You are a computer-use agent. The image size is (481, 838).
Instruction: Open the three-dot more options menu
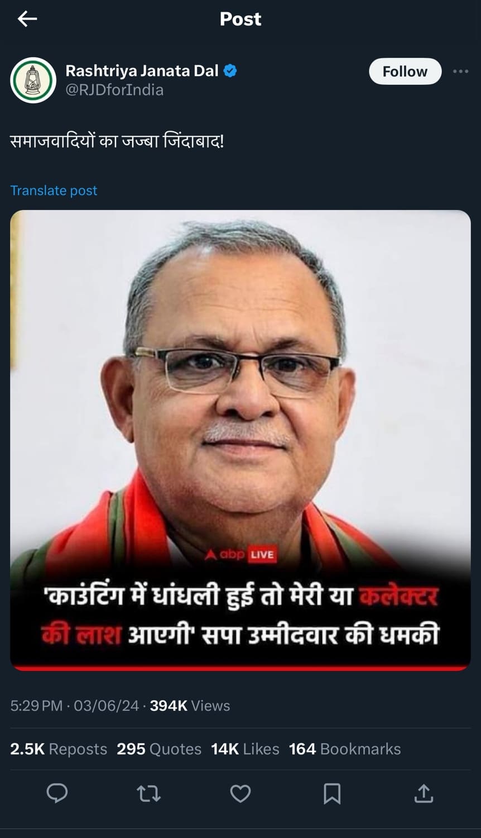460,72
